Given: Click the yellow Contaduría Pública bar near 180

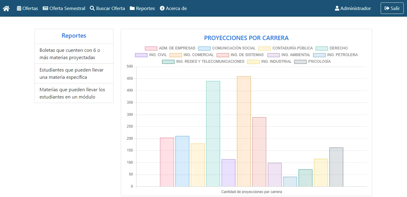Looking at the screenshot, I should coord(198,165).
